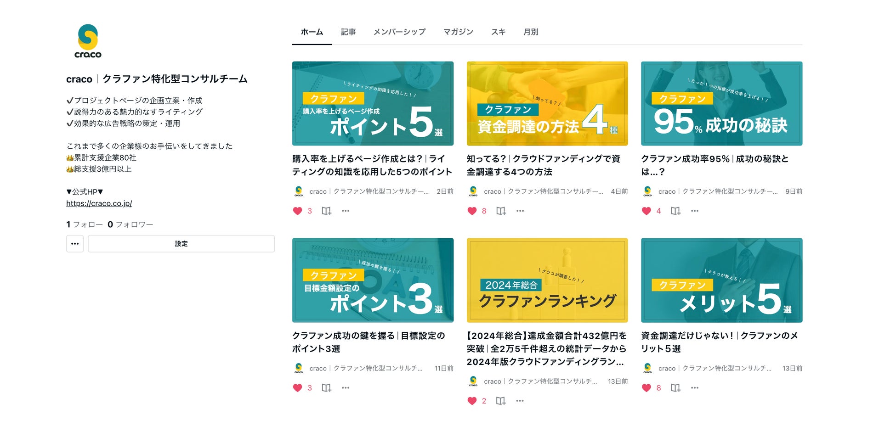Click author name under 2024年総合 ranking article
Viewport: 896px width, 426px height.
click(x=540, y=381)
